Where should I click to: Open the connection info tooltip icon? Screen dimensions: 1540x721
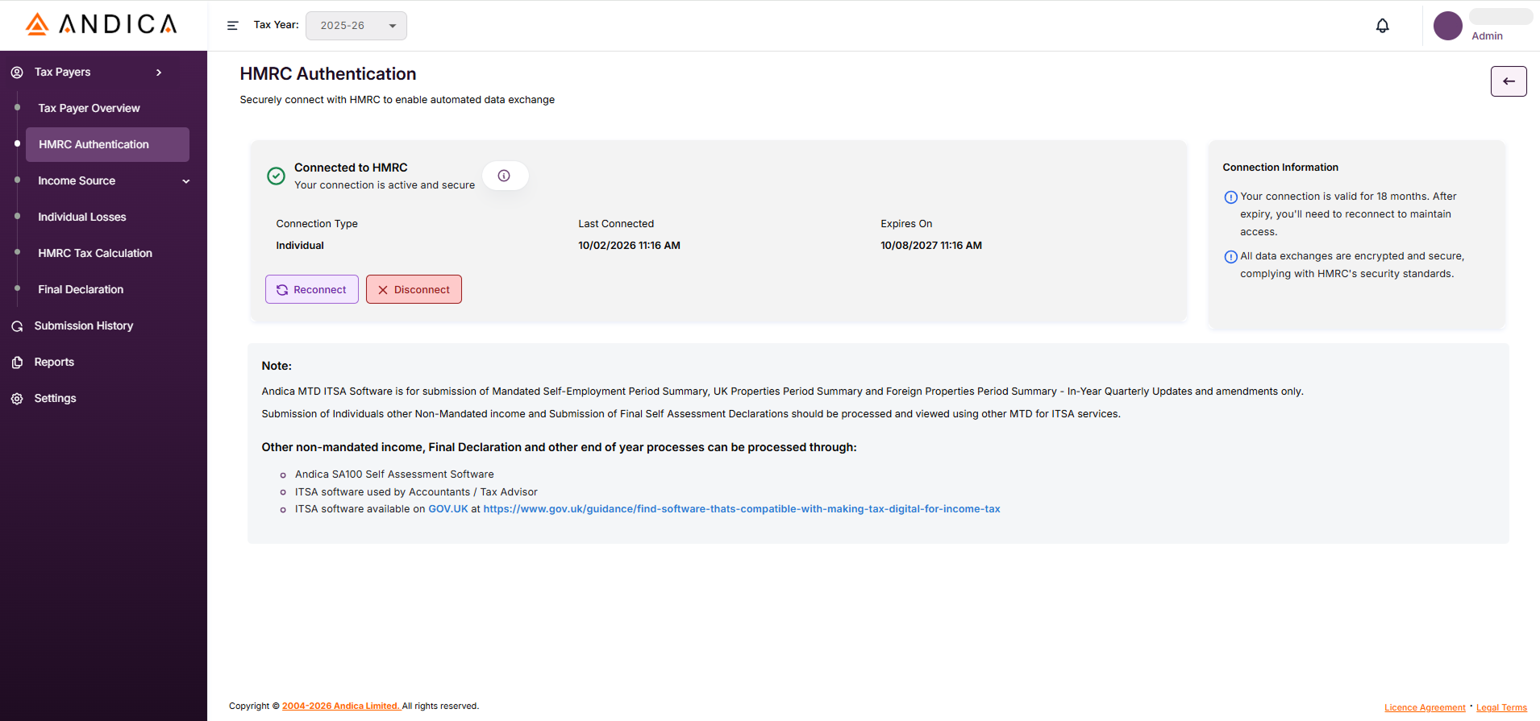(504, 176)
